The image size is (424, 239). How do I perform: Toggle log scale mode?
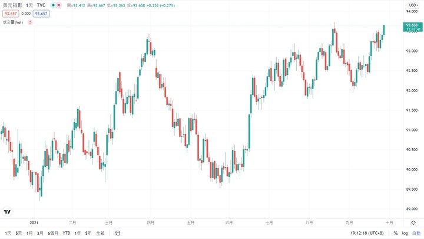click(405, 233)
